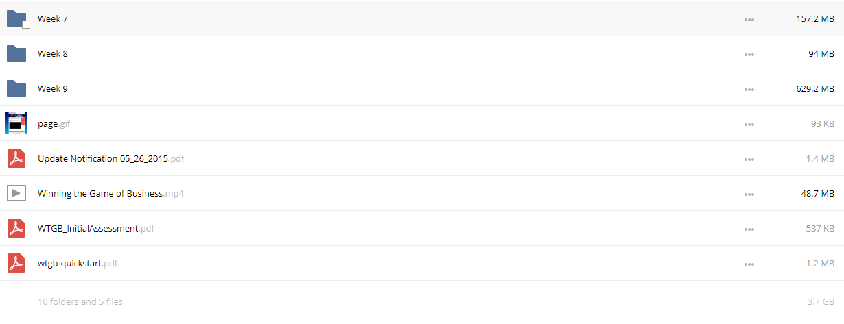Open the Week 8 folder icon
The image size is (844, 324).
pos(16,53)
